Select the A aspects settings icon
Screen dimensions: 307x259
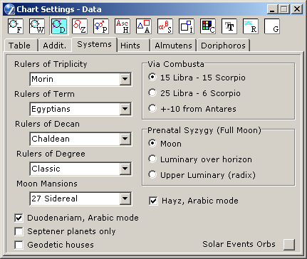tap(144, 26)
